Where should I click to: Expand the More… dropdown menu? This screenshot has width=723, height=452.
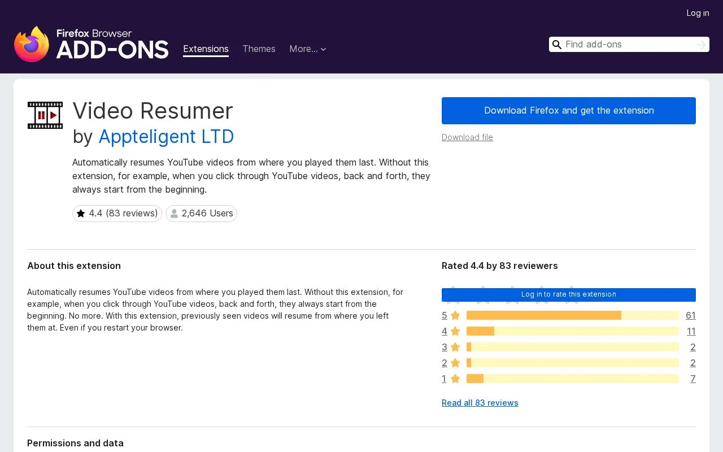click(308, 49)
